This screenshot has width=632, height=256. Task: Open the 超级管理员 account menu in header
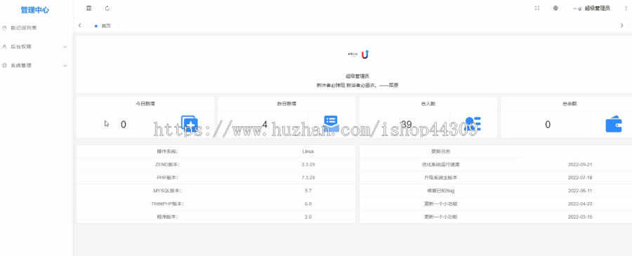591,8
